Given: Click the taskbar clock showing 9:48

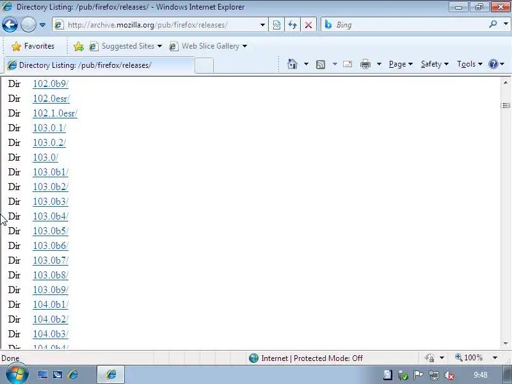Looking at the screenshot, I should [x=481, y=375].
